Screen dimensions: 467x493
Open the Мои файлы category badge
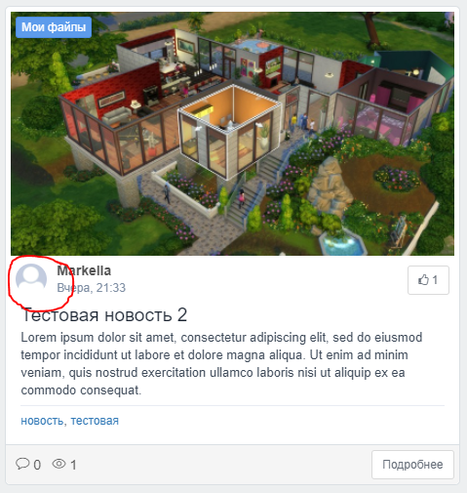click(x=54, y=27)
